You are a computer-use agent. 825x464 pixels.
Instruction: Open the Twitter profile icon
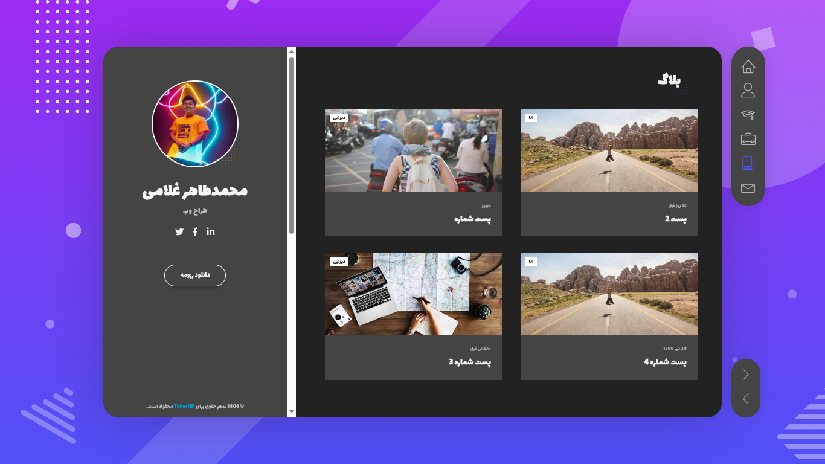[x=179, y=231]
